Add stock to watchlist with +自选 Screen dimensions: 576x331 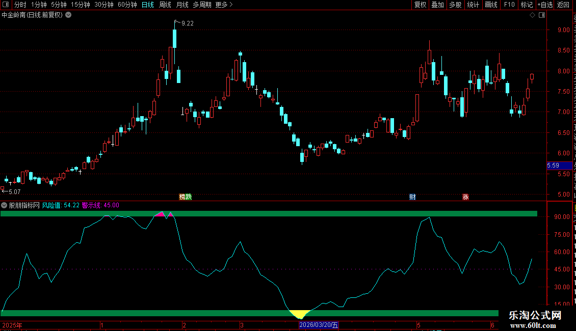coord(545,5)
